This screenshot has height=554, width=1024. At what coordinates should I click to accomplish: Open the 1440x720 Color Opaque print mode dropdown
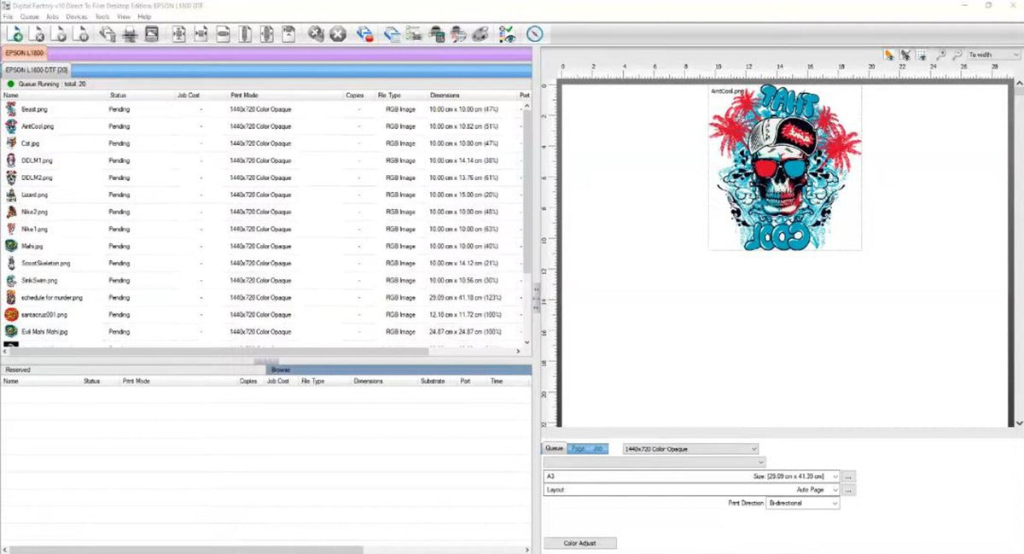coord(690,448)
